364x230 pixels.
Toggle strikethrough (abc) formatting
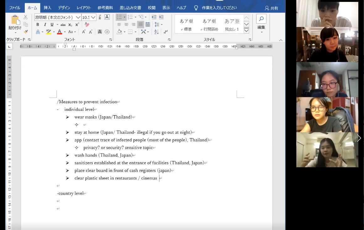coord(63,24)
